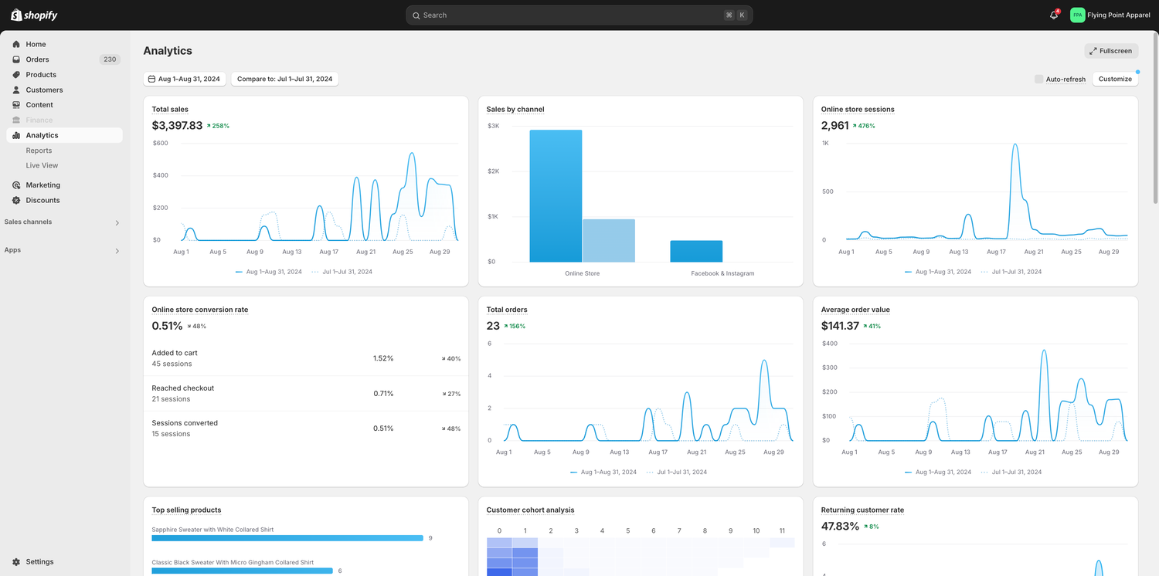Click the Sapphire Sweater product bar

click(287, 538)
